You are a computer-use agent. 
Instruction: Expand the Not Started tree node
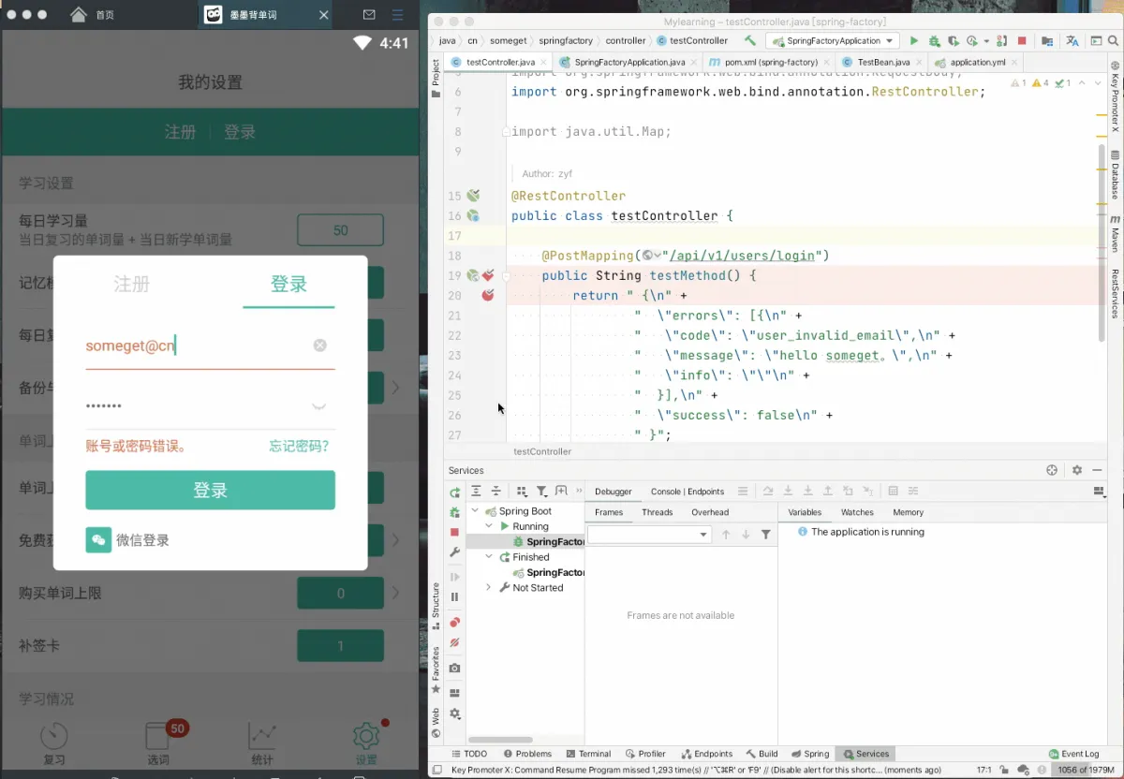pyautogui.click(x=488, y=588)
